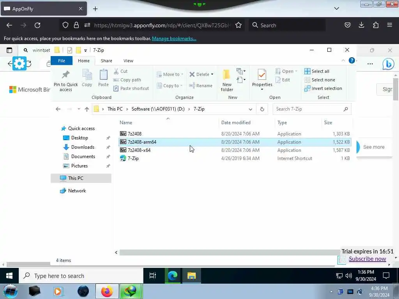Viewport: 399px width, 299px height.
Task: Open the Delete dropdown arrow
Action: coord(212,74)
